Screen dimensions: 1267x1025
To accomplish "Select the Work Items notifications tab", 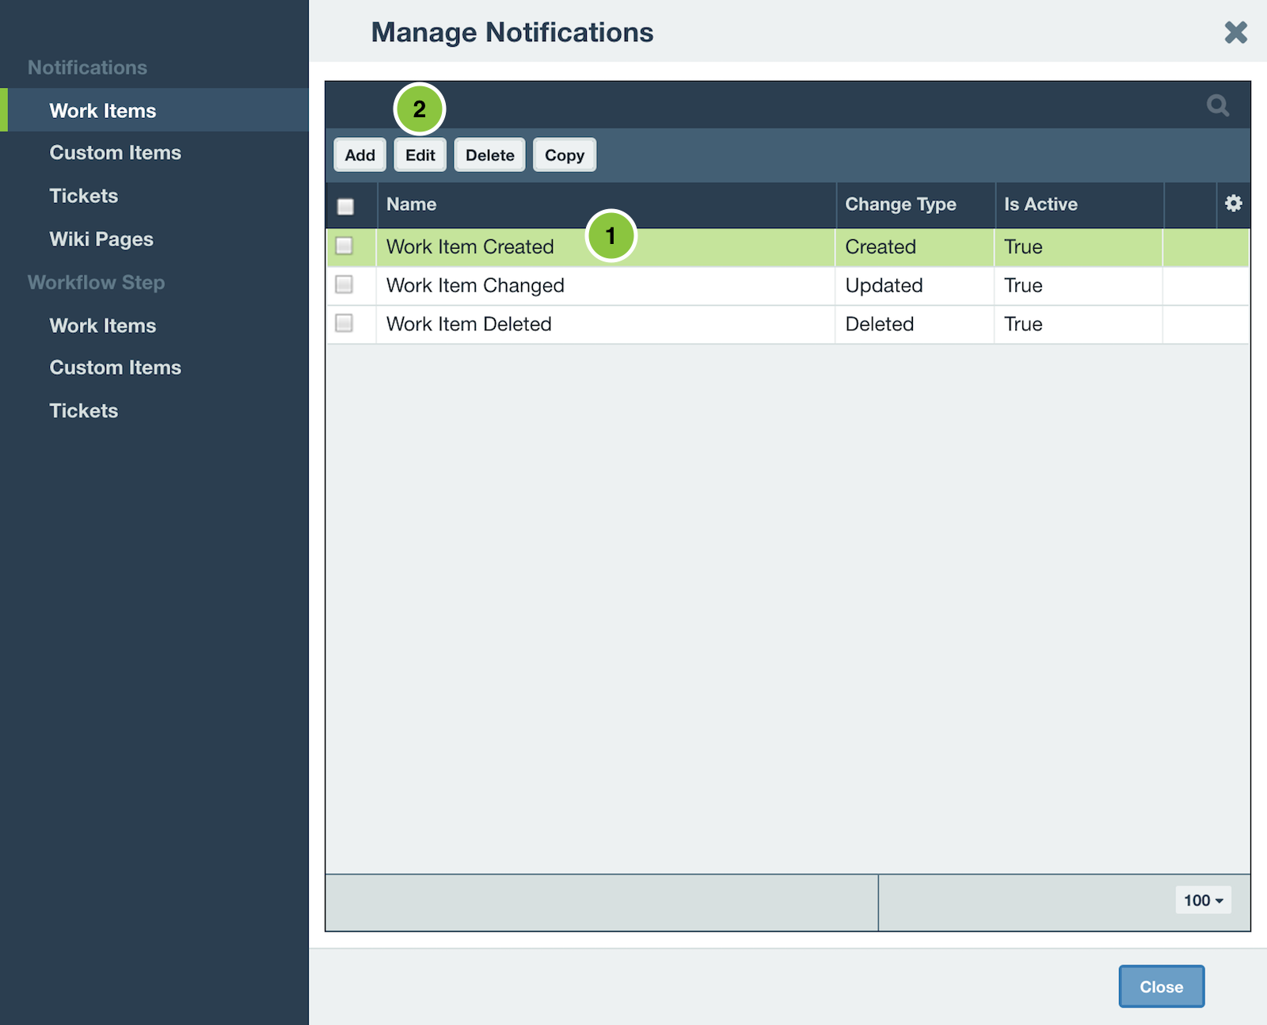I will tap(103, 110).
